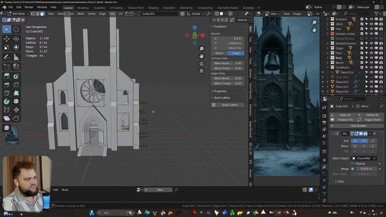Select the Measure tool
Viewport: 386px width, 217px height.
click(16, 57)
